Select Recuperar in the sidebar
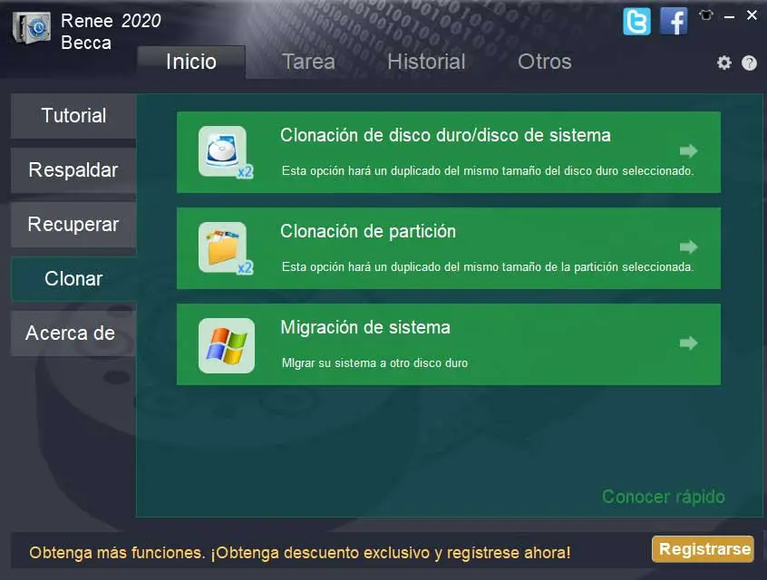Viewport: 767px width, 580px height. (73, 225)
